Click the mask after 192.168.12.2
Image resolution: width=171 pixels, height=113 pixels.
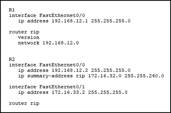111,70
